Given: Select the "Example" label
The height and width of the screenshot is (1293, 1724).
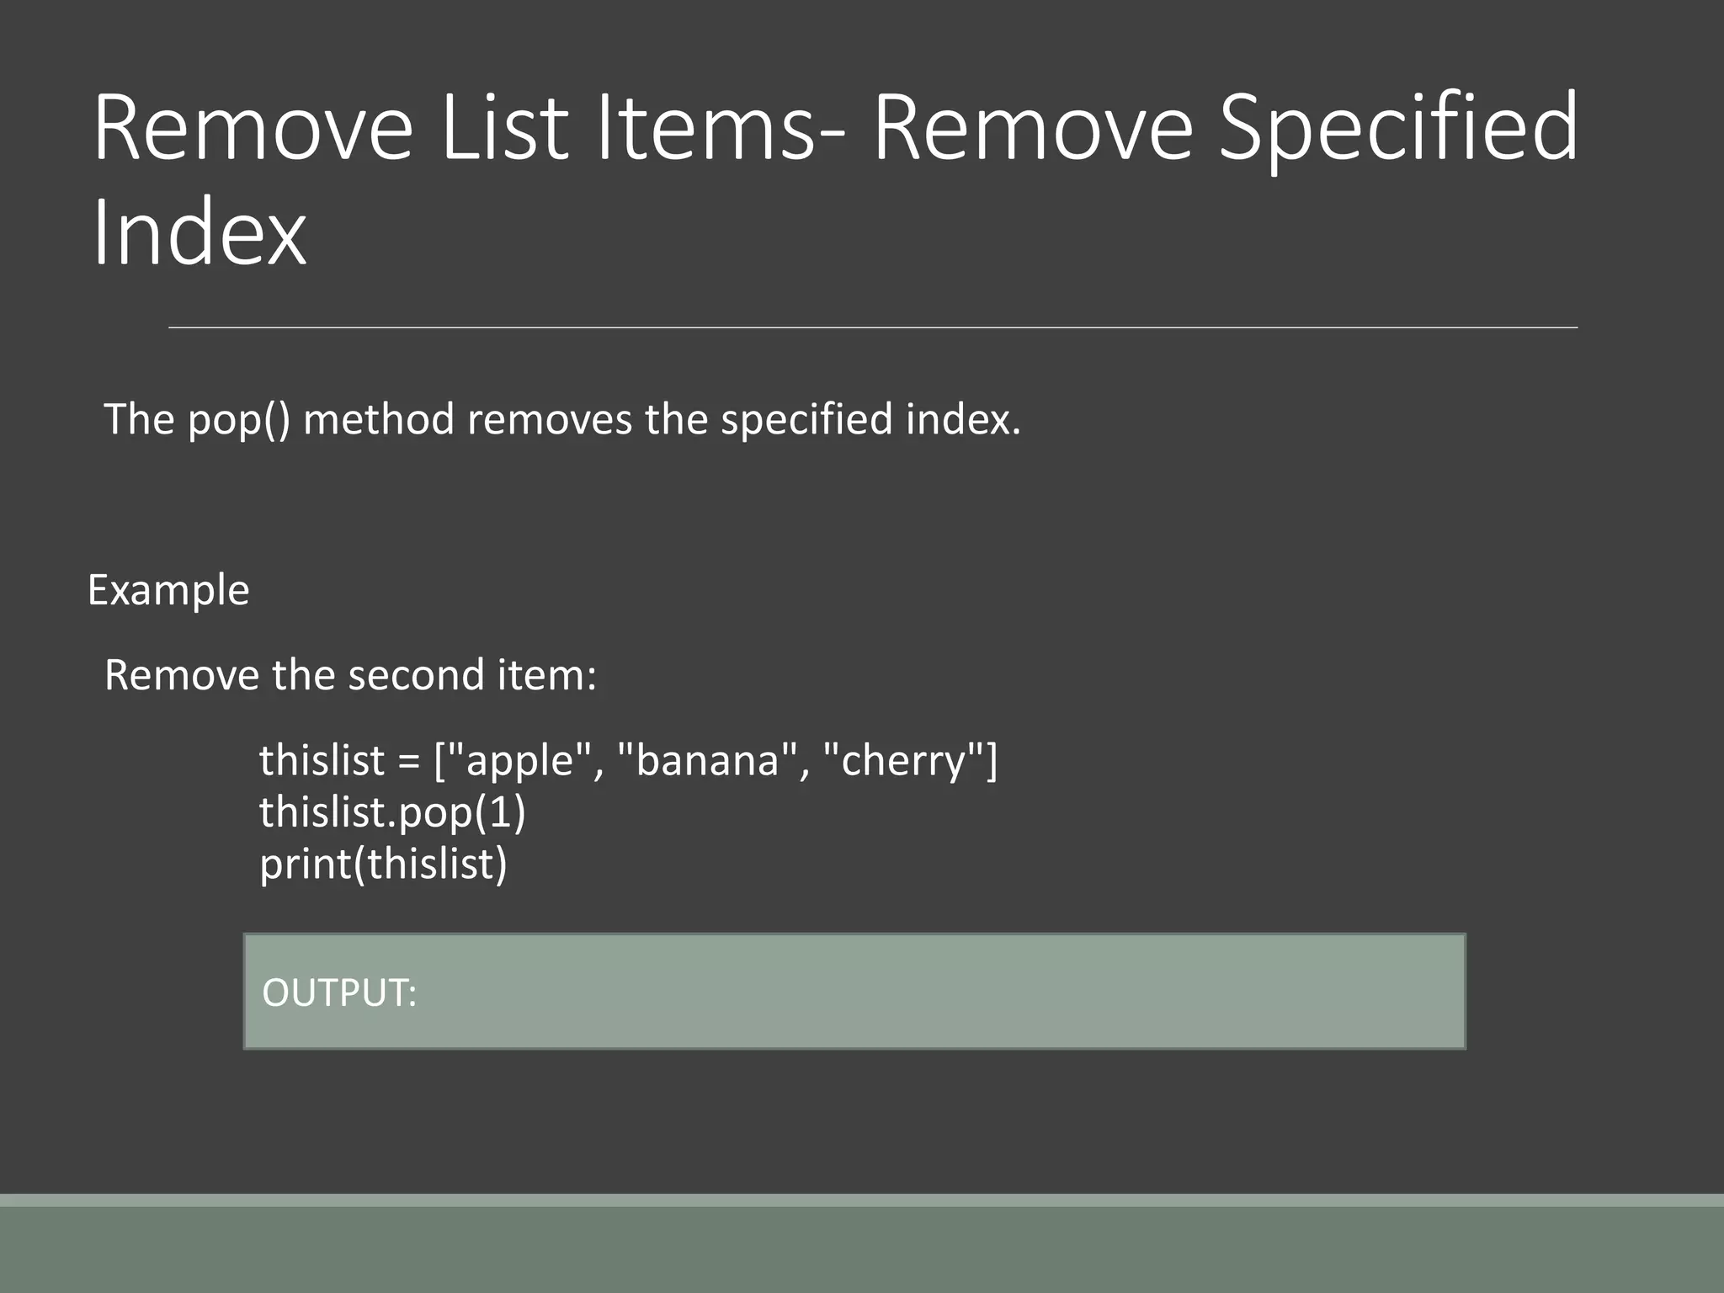Looking at the screenshot, I should [x=168, y=590].
